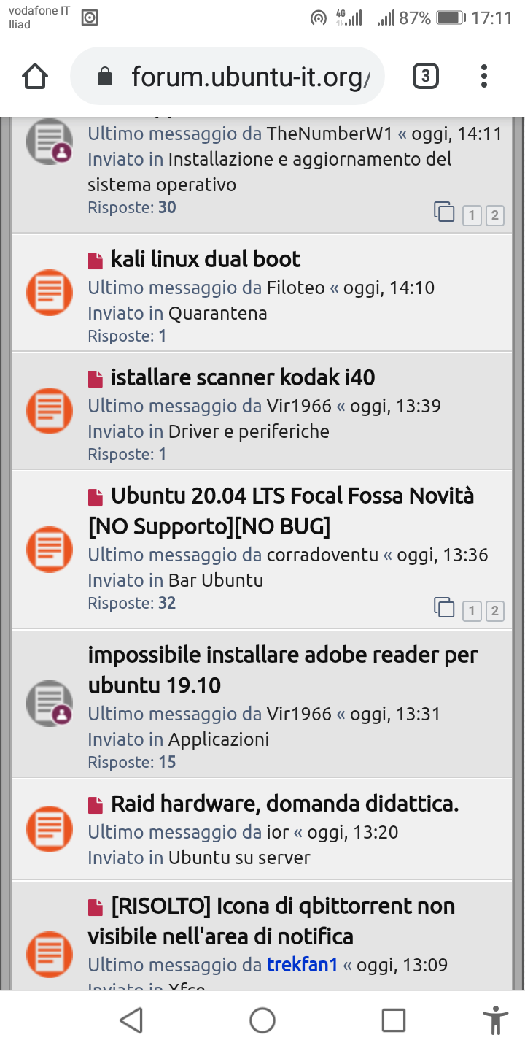Open the browser three-dot menu
525x1051 pixels.
click(x=484, y=76)
